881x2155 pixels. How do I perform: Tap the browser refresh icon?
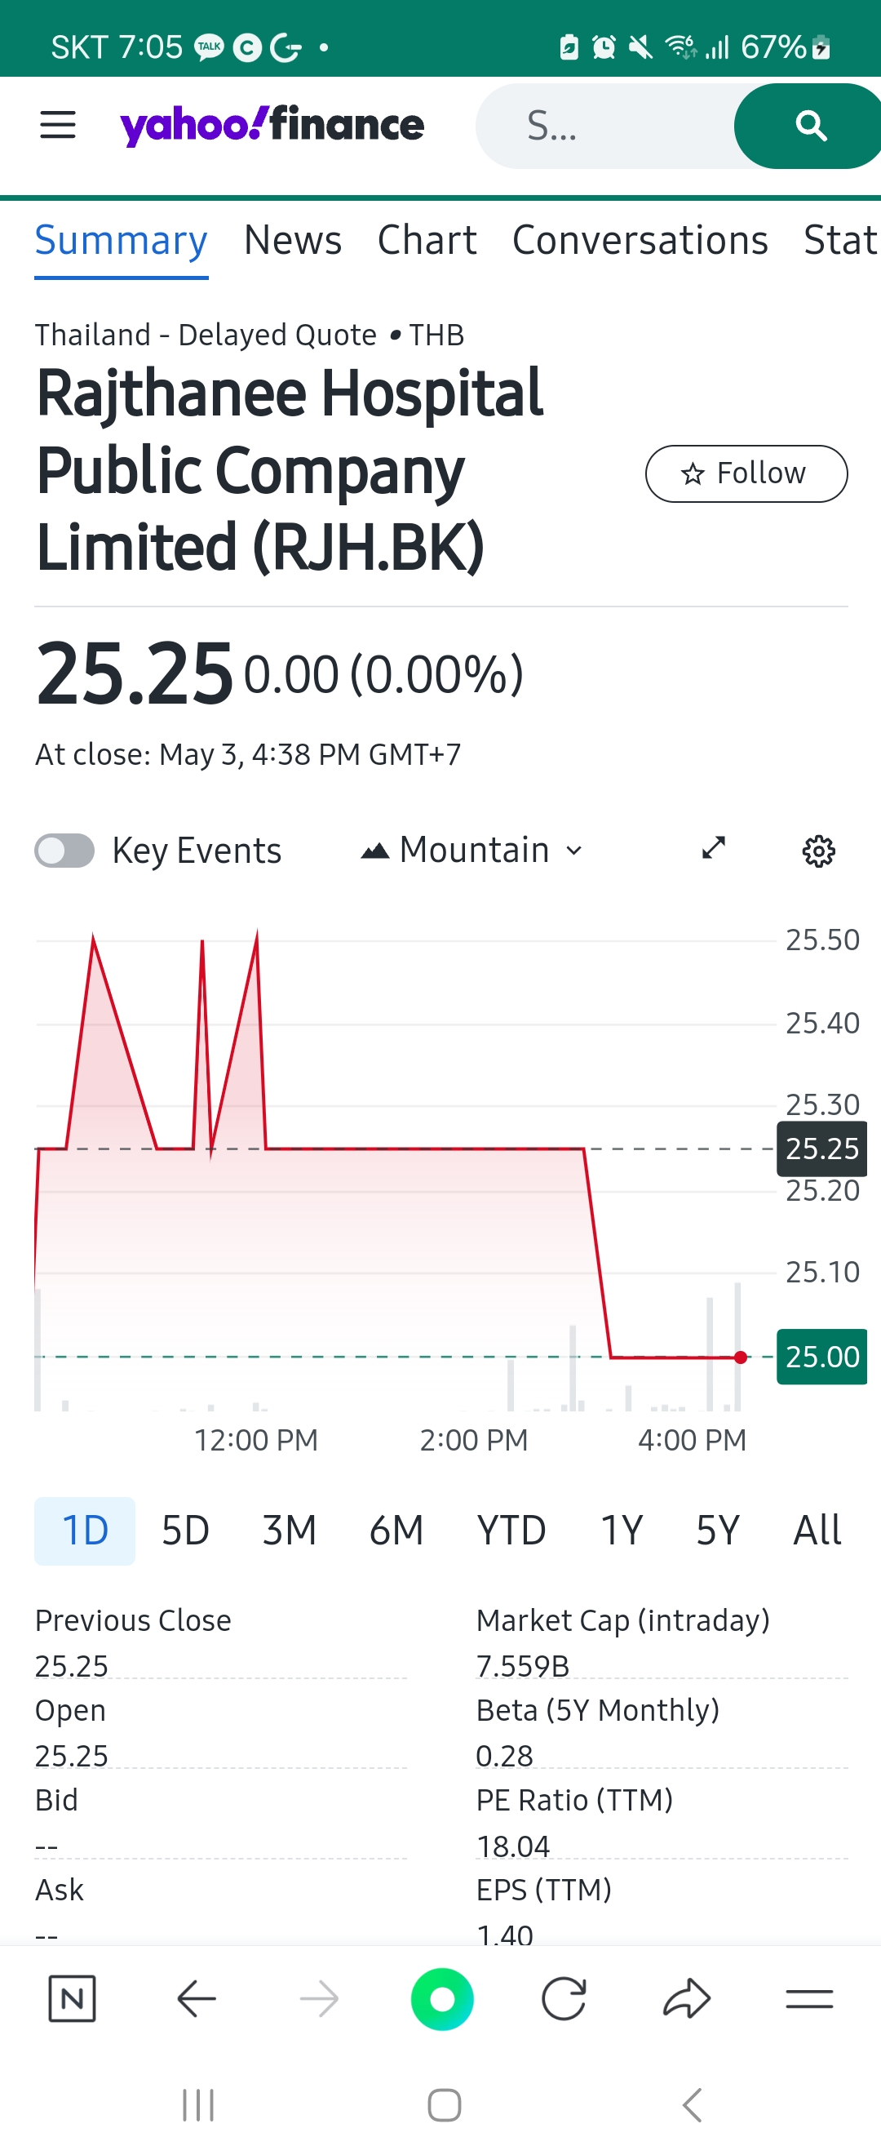coord(564,1999)
